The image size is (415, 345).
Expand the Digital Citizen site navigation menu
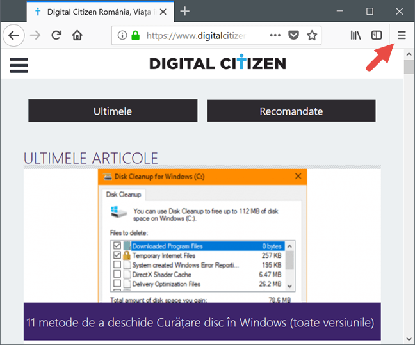coord(19,64)
